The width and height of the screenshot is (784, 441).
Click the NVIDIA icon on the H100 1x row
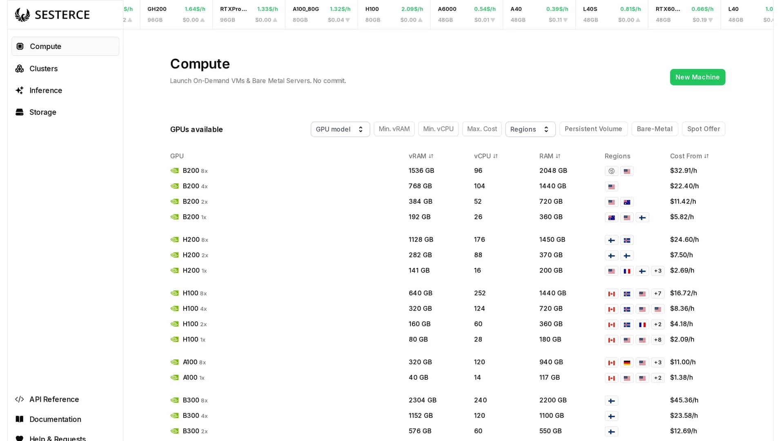[x=175, y=339]
